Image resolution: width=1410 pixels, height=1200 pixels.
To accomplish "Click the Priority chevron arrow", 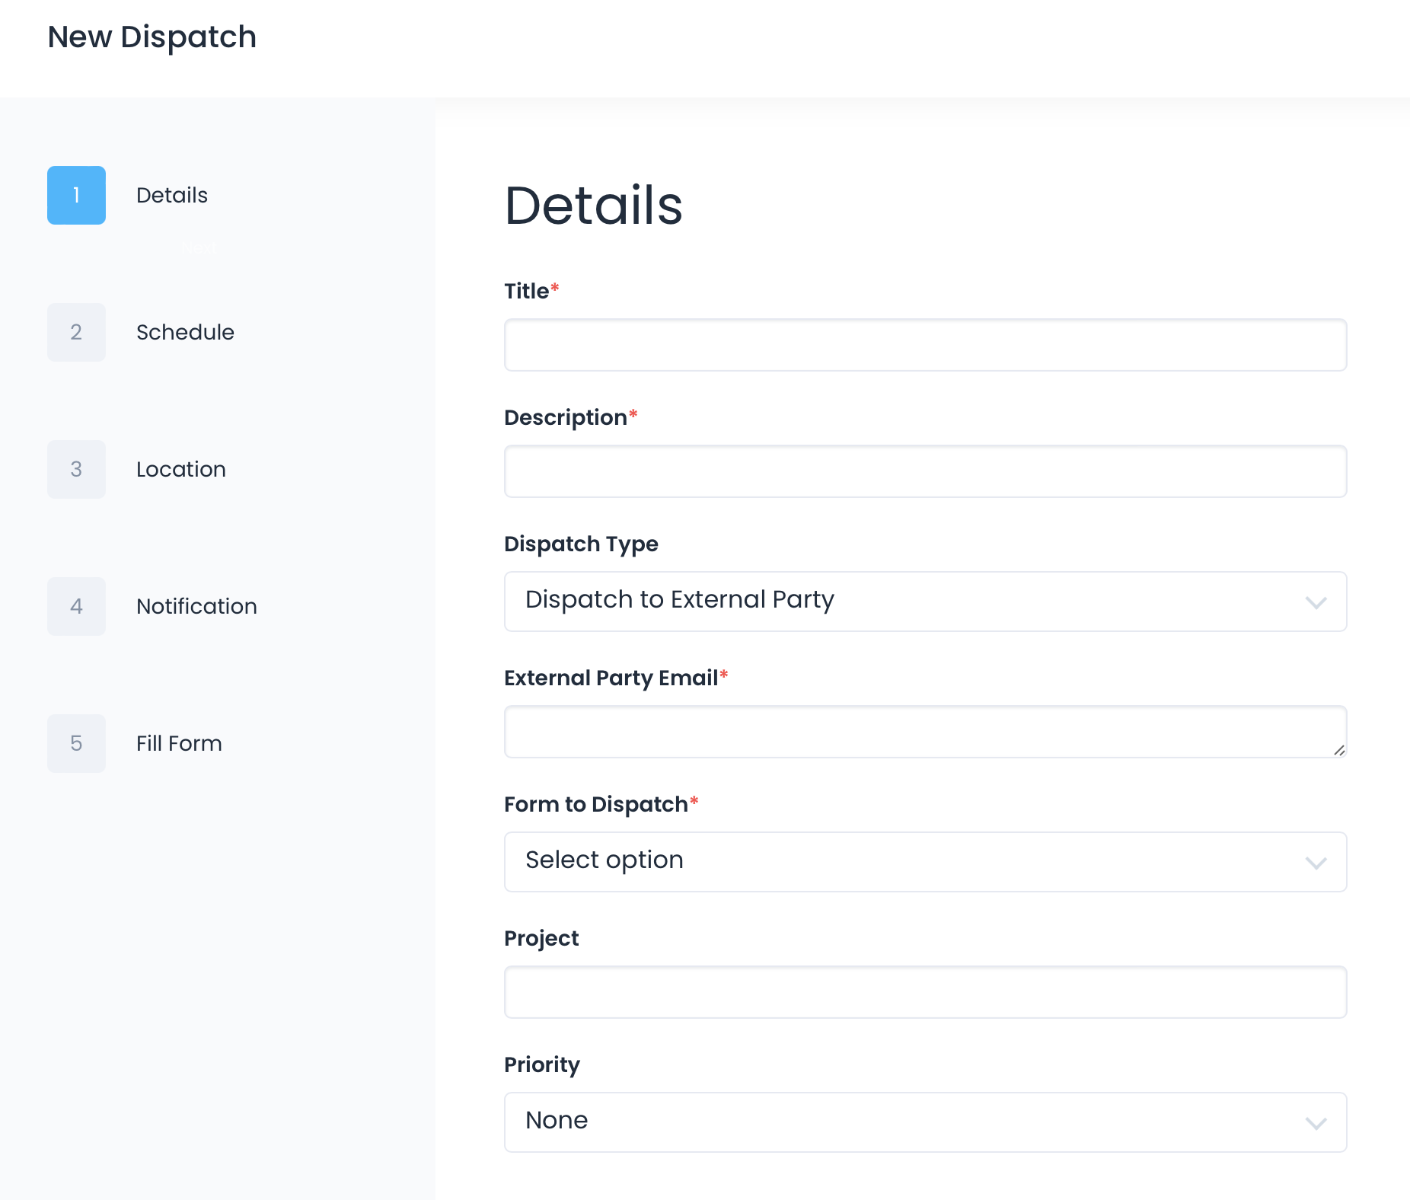I will 1316,1123.
